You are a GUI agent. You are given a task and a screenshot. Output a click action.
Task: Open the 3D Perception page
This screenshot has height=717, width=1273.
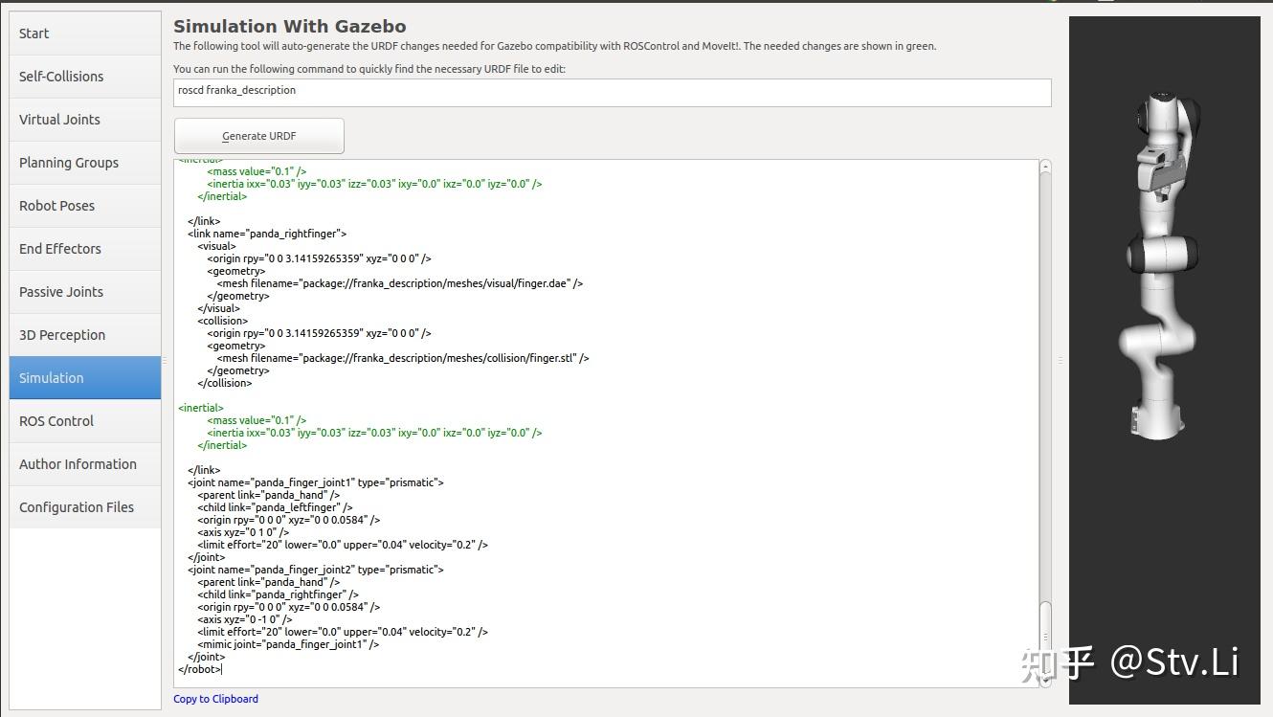[85, 335]
